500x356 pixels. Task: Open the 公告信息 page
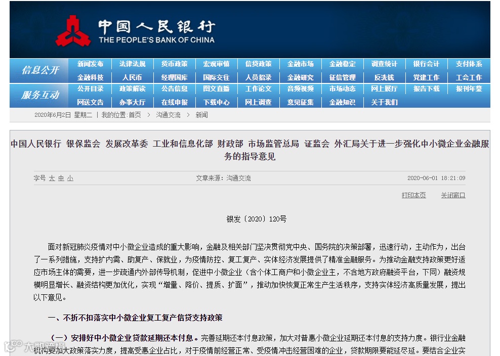175,88
